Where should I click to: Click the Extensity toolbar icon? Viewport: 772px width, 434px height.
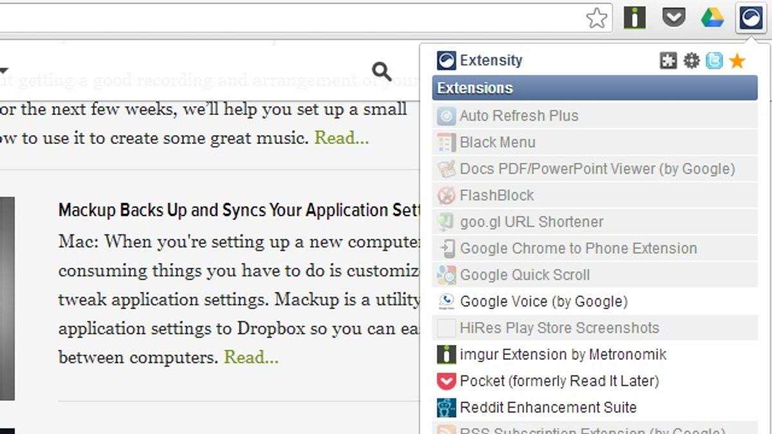point(750,17)
